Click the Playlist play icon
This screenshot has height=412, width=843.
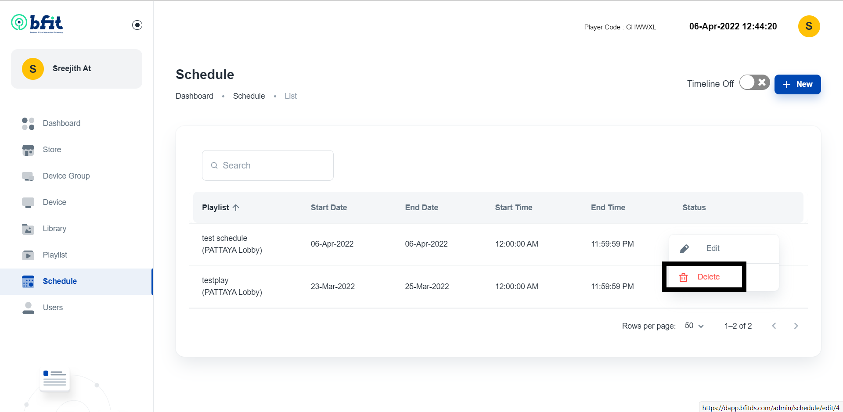coord(28,255)
